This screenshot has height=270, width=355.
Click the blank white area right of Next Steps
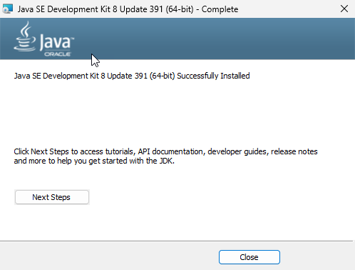point(214,197)
